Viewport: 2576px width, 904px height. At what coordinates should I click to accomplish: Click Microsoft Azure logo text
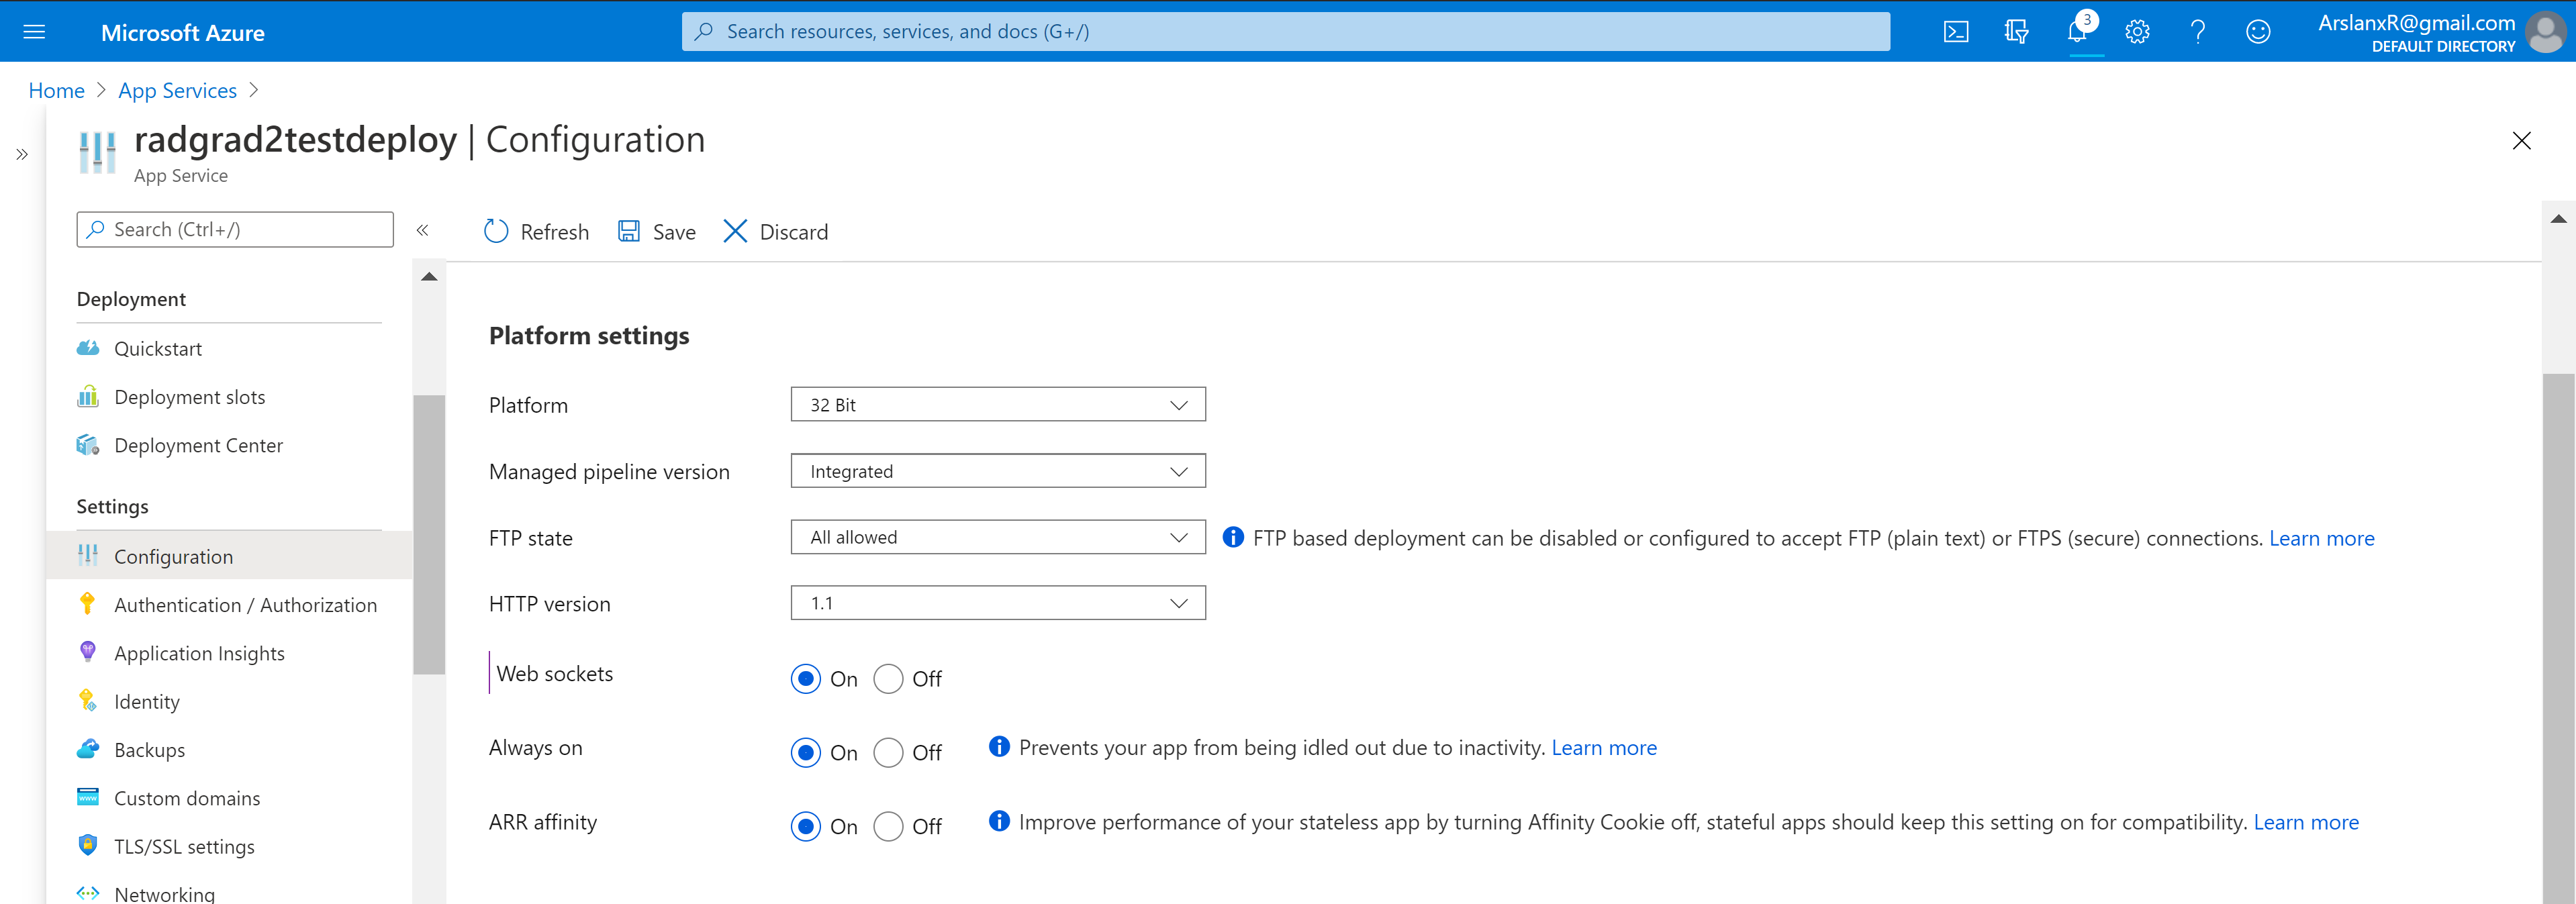[x=183, y=32]
